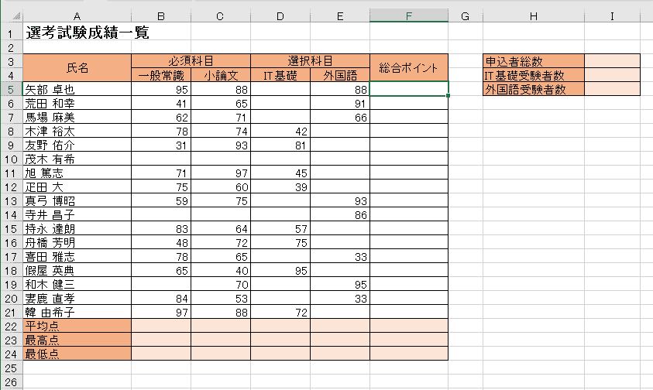The width and height of the screenshot is (653, 390).
Task: Select column D header
Action: [280, 16]
